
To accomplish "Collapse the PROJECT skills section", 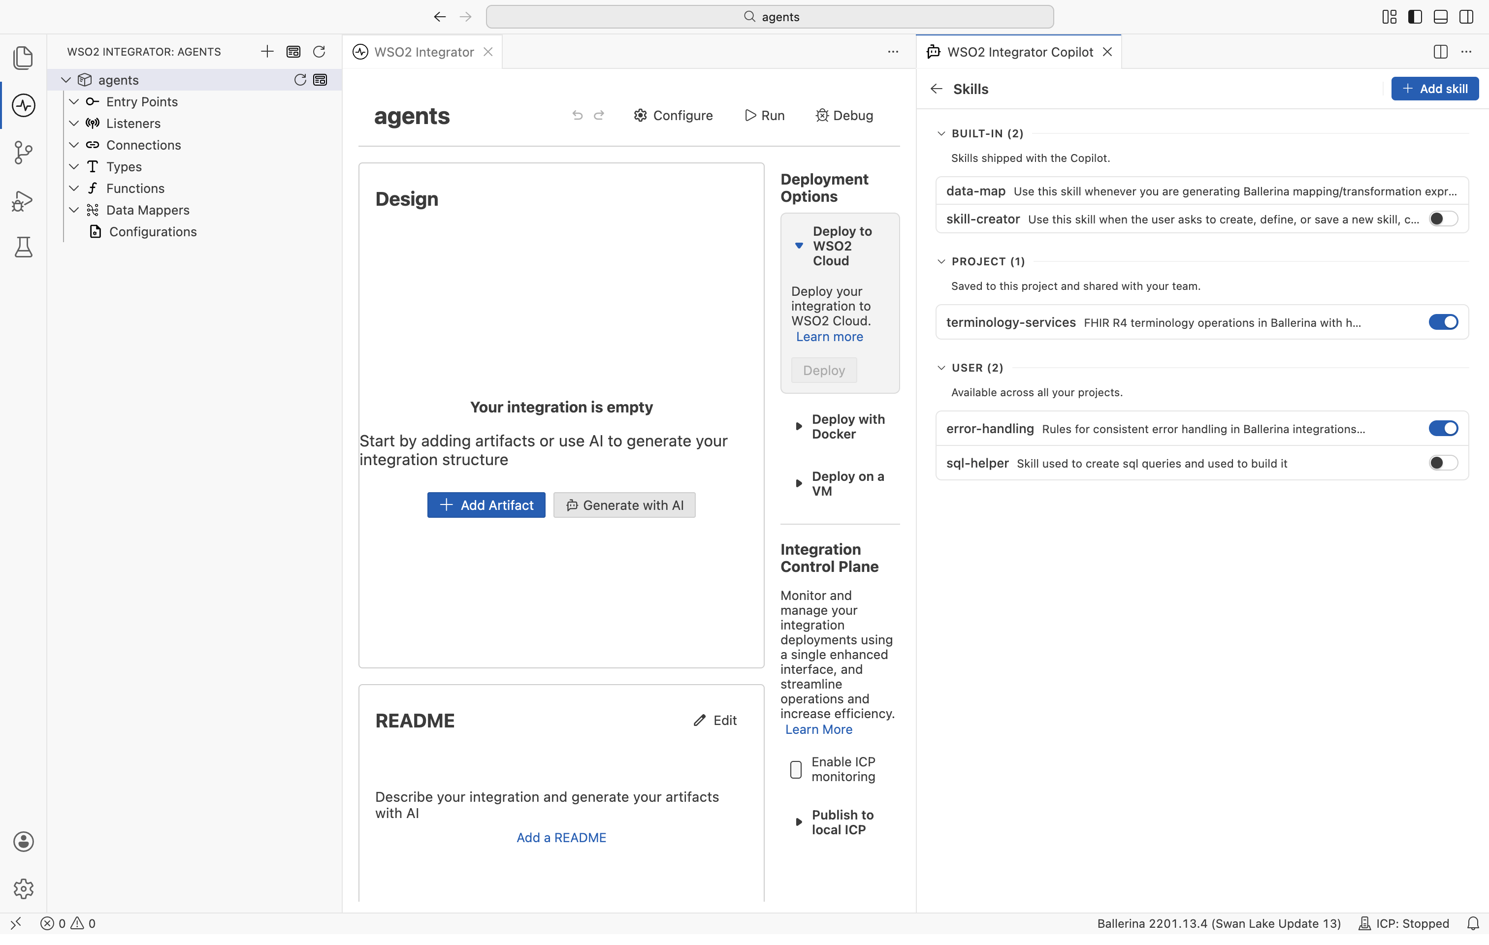I will point(941,261).
